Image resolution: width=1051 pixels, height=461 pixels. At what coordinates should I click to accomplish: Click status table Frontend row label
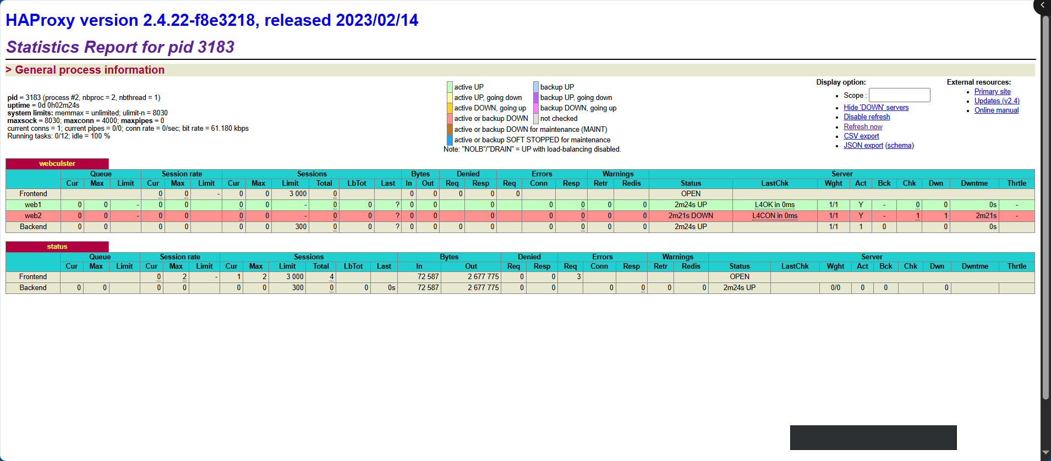(x=33, y=277)
